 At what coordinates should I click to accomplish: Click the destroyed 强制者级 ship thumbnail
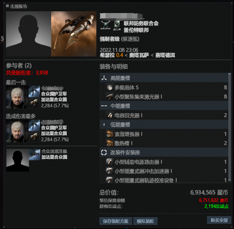tap(74, 34)
